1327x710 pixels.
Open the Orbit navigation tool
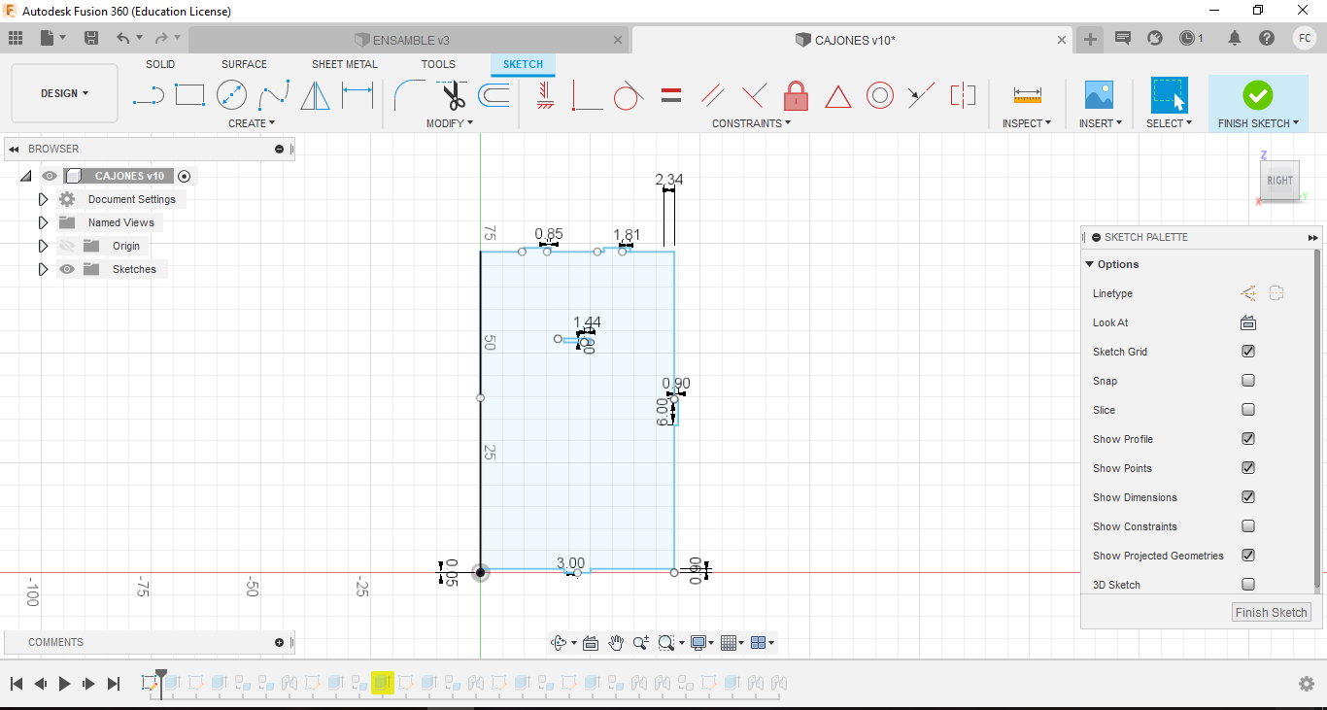click(x=559, y=643)
